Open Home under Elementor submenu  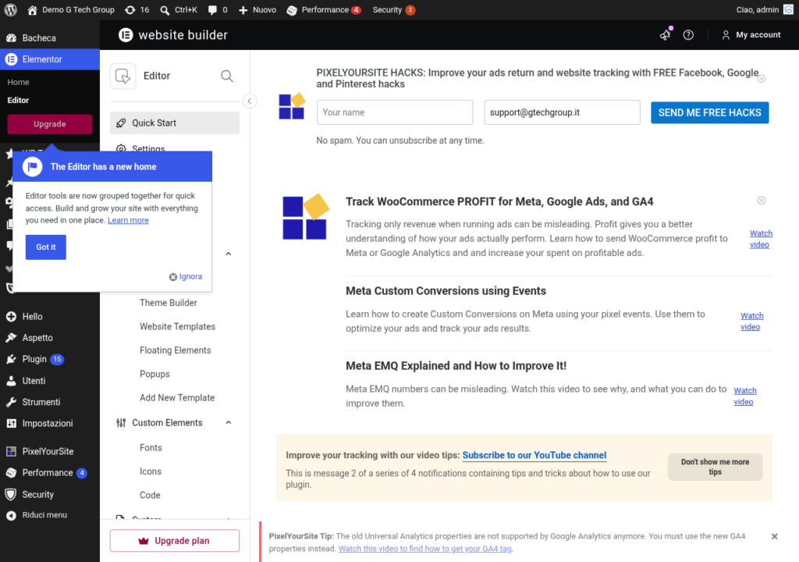point(19,82)
